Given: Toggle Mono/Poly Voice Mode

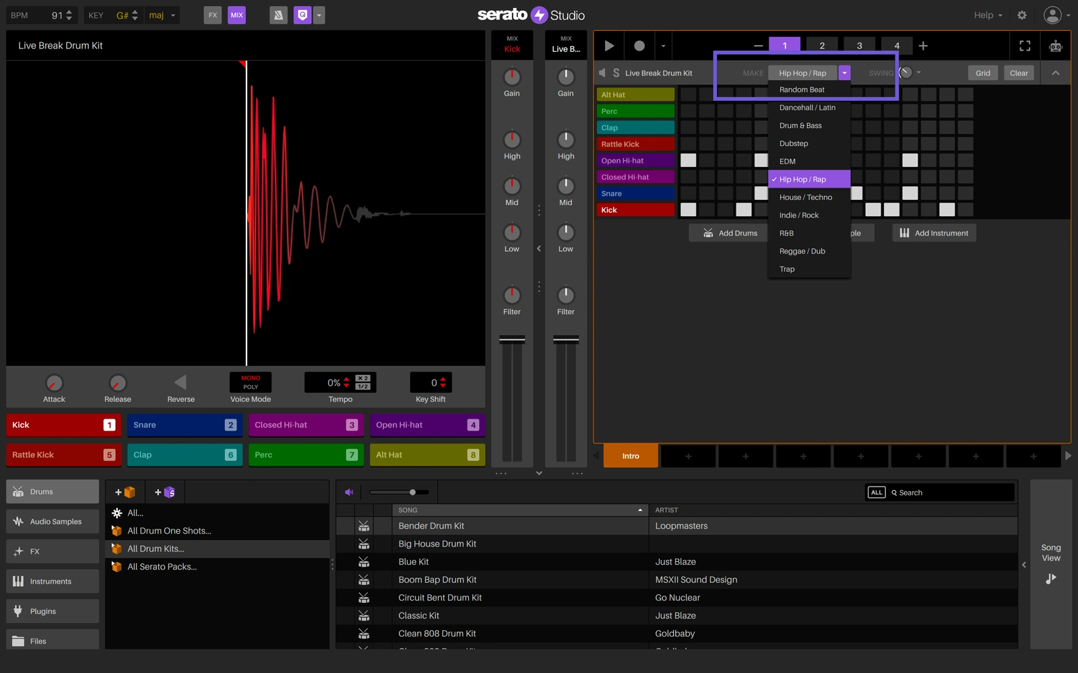Looking at the screenshot, I should point(251,382).
